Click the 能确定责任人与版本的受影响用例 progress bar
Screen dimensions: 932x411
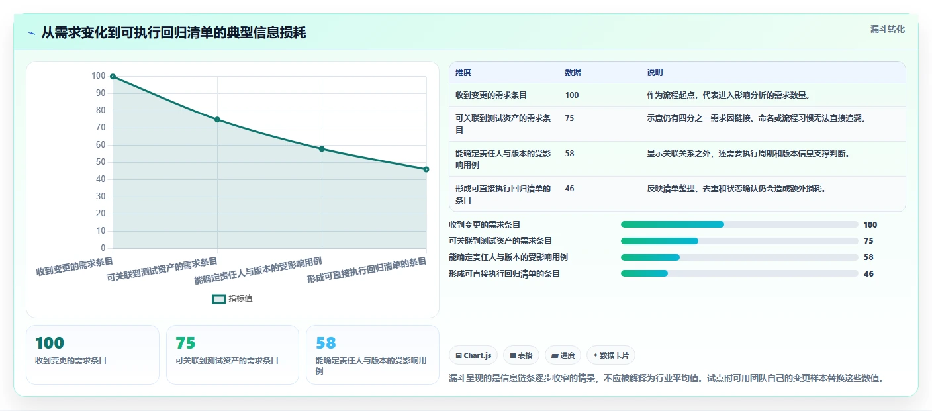[x=739, y=257]
